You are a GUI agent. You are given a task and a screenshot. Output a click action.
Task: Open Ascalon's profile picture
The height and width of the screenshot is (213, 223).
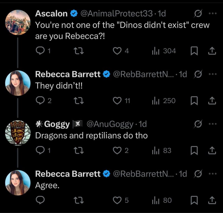point(18,22)
